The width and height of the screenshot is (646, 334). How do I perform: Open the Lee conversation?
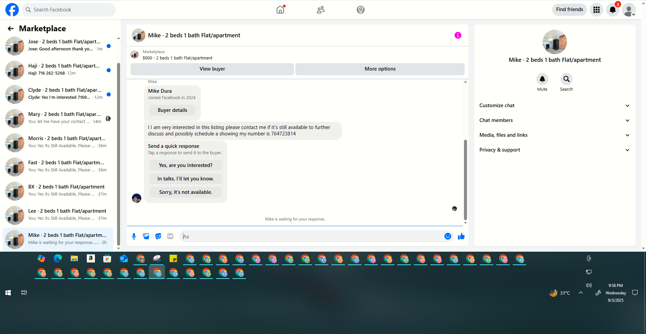pos(58,215)
